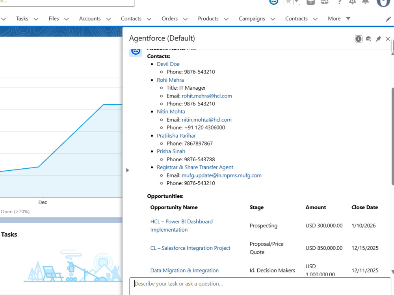Open the favorites list dropdown arrow
Screen dimensions: 394x295
[297, 2]
